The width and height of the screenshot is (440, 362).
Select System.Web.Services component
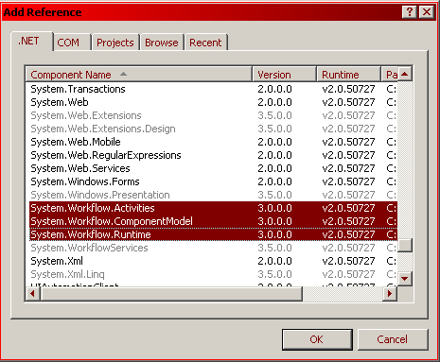(213, 168)
